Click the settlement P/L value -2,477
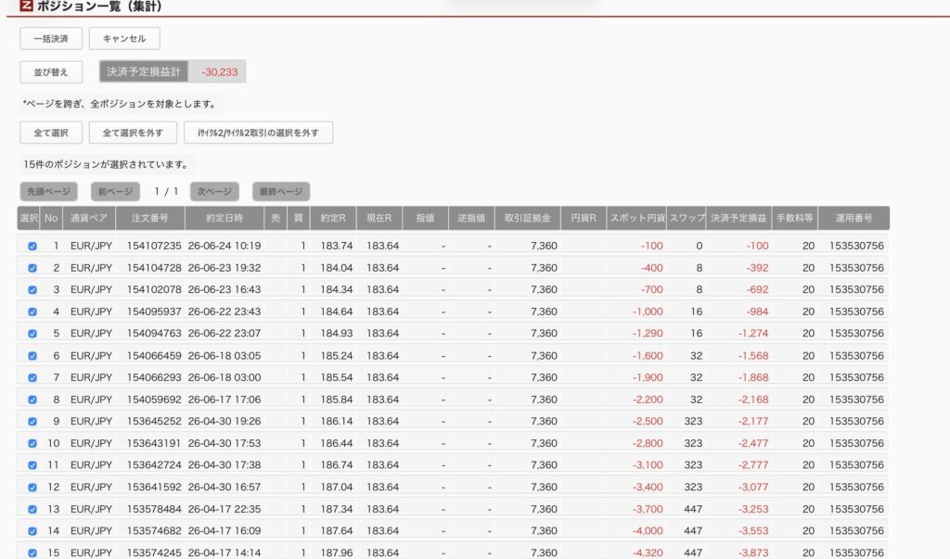This screenshot has height=559, width=950. (x=753, y=443)
